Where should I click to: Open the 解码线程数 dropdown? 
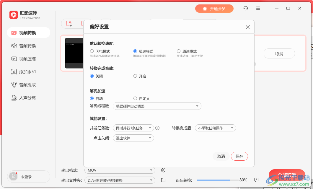pyautogui.click(x=157, y=106)
